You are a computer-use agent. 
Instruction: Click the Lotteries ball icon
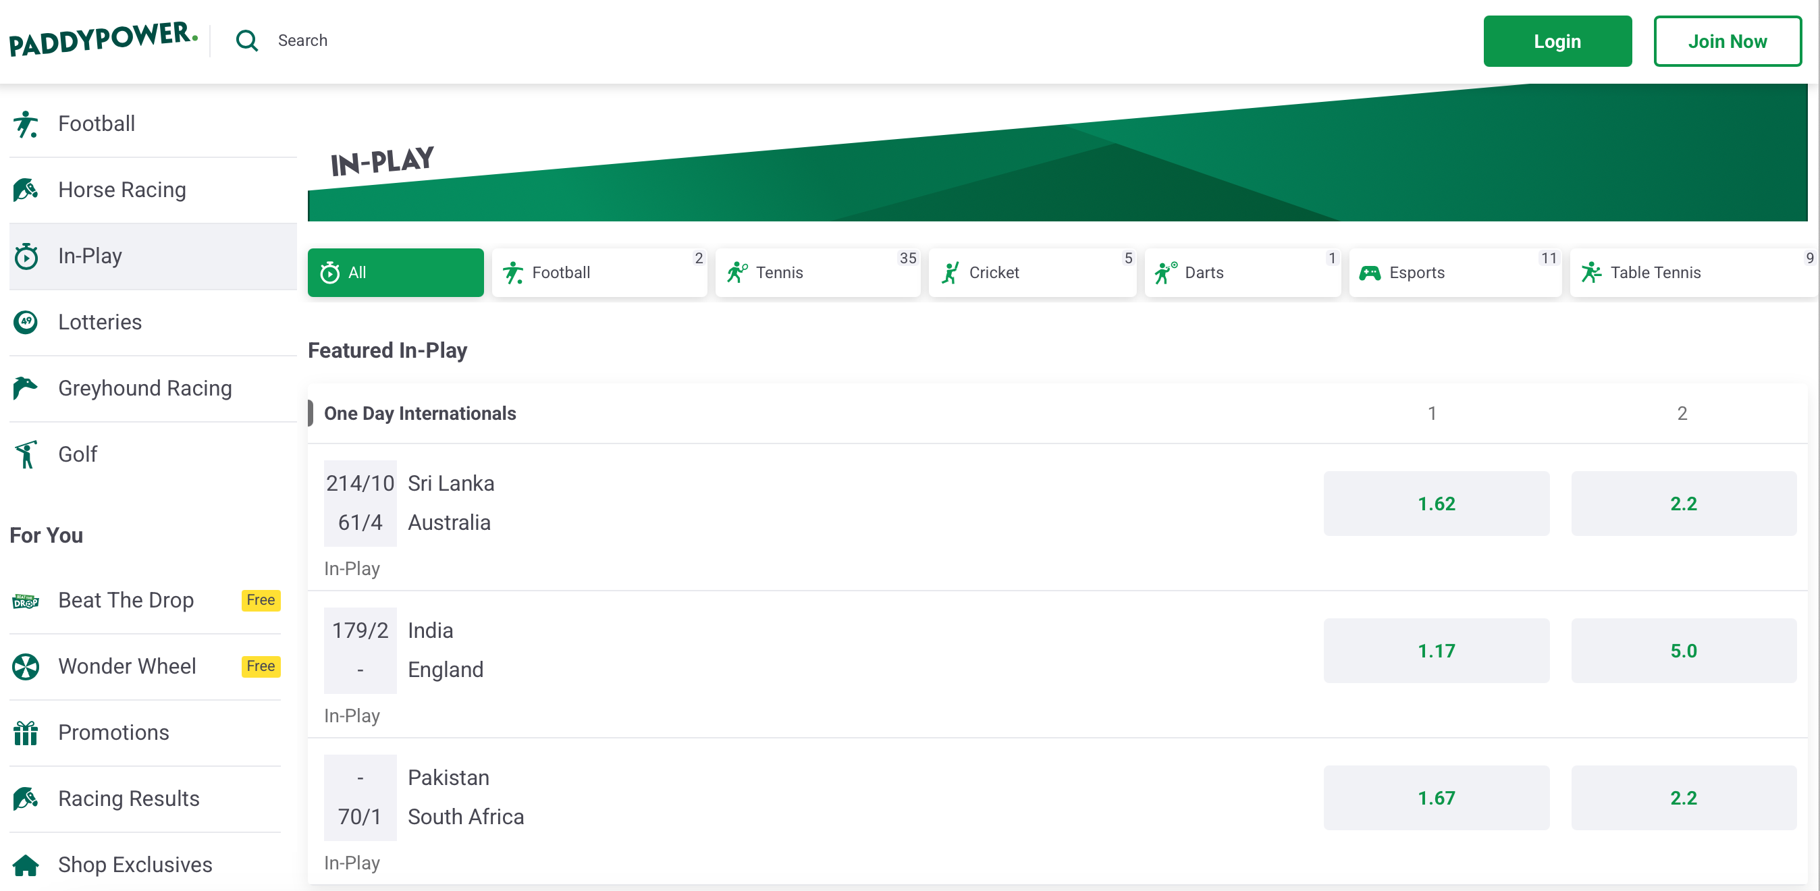coord(26,322)
